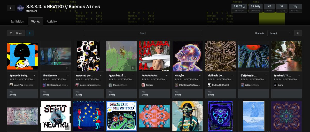Click the 37 results count

259,33
